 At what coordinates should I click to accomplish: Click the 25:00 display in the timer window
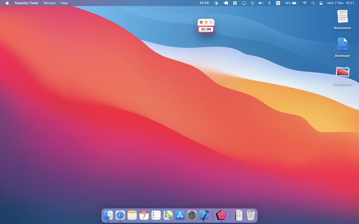tap(206, 29)
